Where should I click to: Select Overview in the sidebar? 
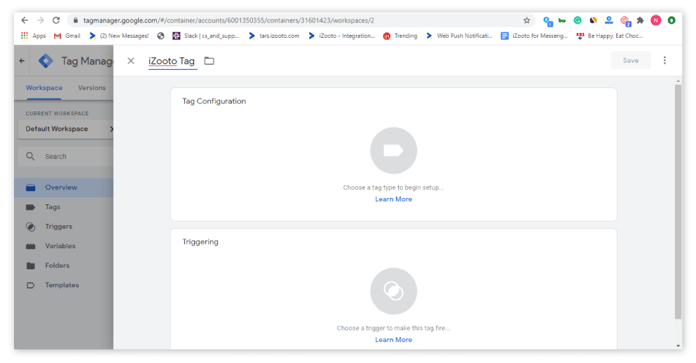click(64, 187)
